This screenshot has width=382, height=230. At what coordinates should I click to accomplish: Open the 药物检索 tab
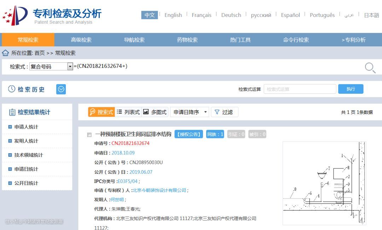(x=187, y=40)
